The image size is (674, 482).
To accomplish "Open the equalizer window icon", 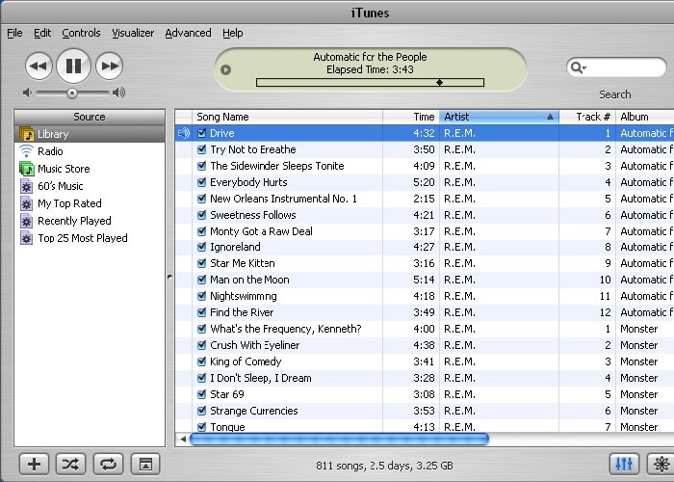I will 624,464.
